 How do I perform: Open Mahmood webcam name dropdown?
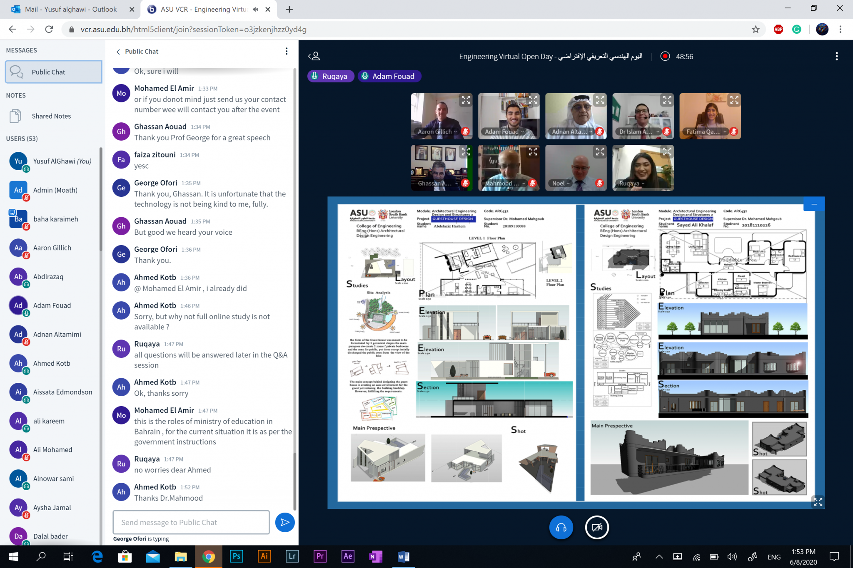coord(505,183)
